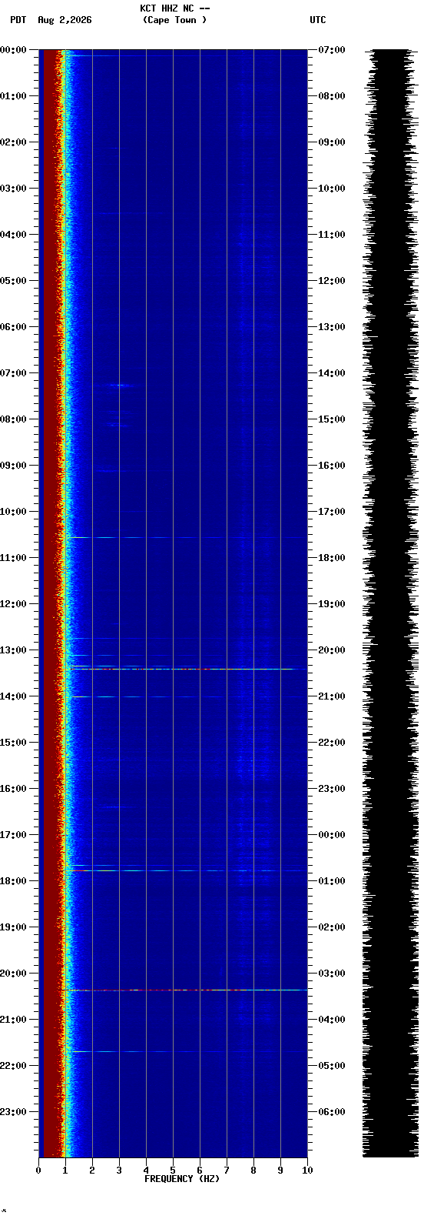
Task: Click the 23:00 PDT time label
Action: coord(14,1112)
